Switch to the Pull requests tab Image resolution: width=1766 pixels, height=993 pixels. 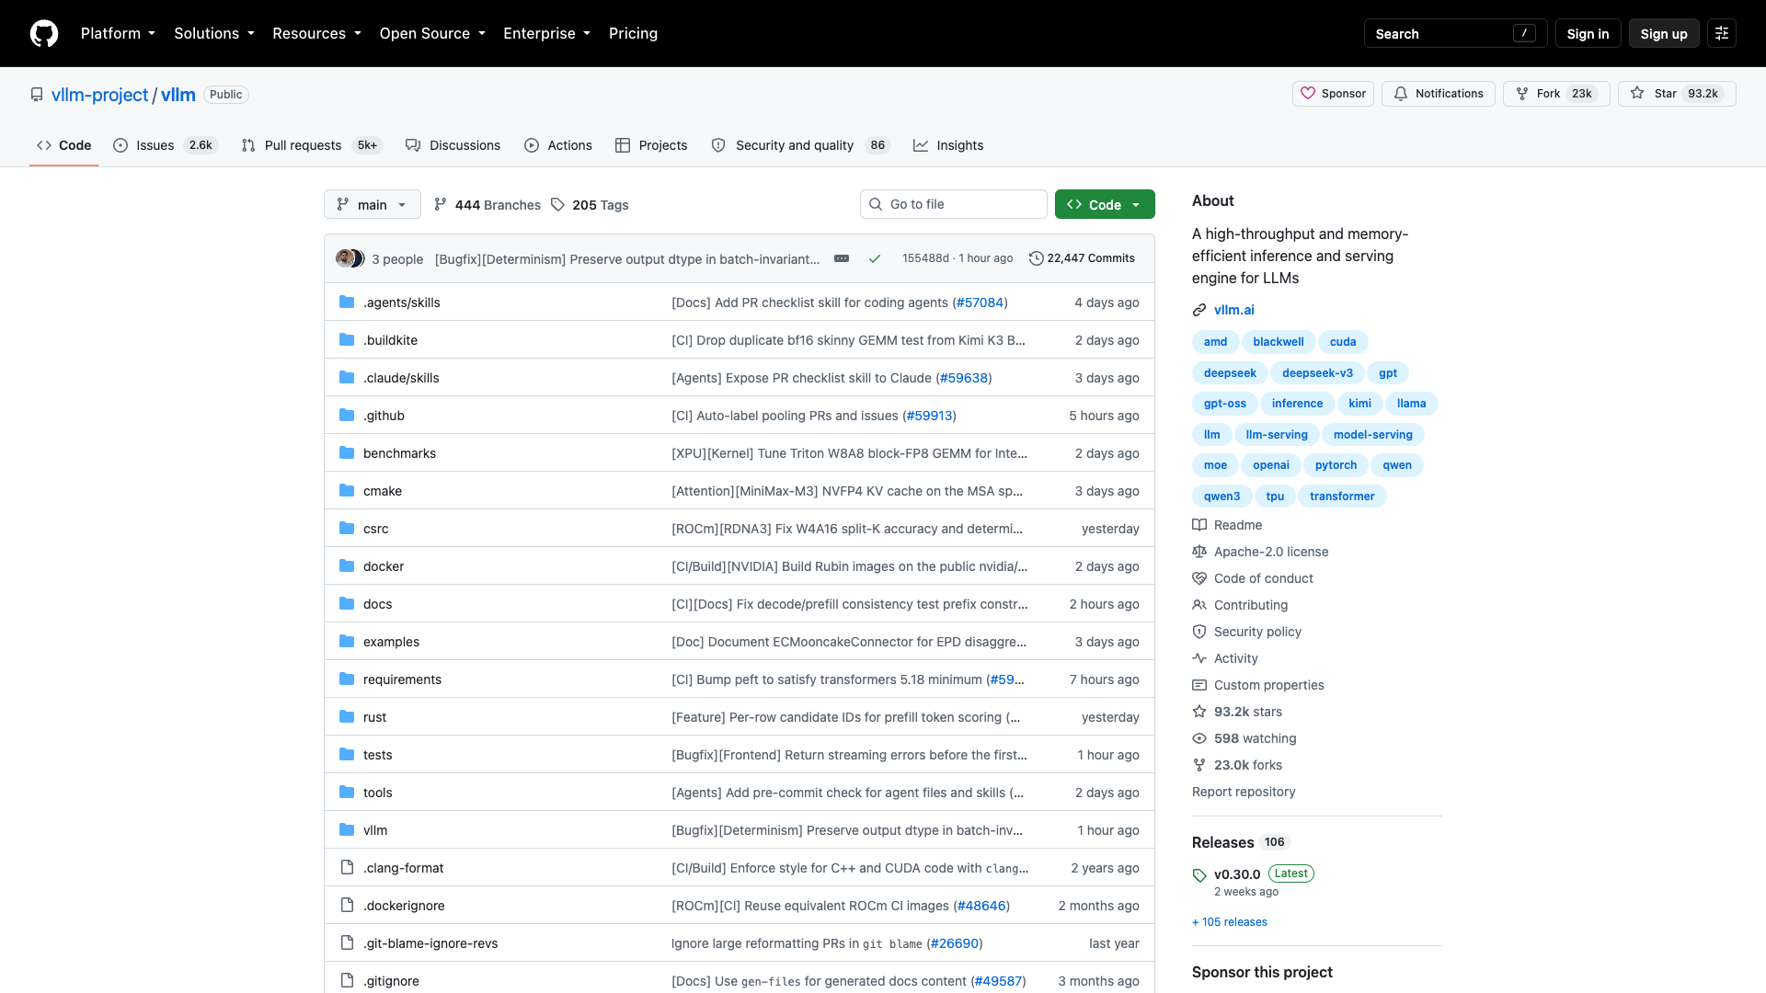312,145
